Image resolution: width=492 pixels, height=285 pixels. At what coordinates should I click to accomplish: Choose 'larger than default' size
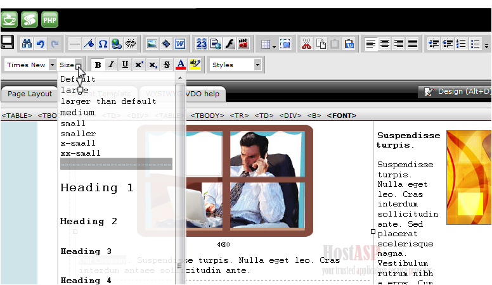click(x=108, y=101)
